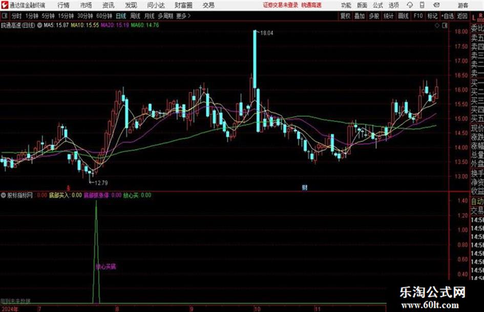
Task: Click the MA20: 15.19 label
Action: pos(115,25)
